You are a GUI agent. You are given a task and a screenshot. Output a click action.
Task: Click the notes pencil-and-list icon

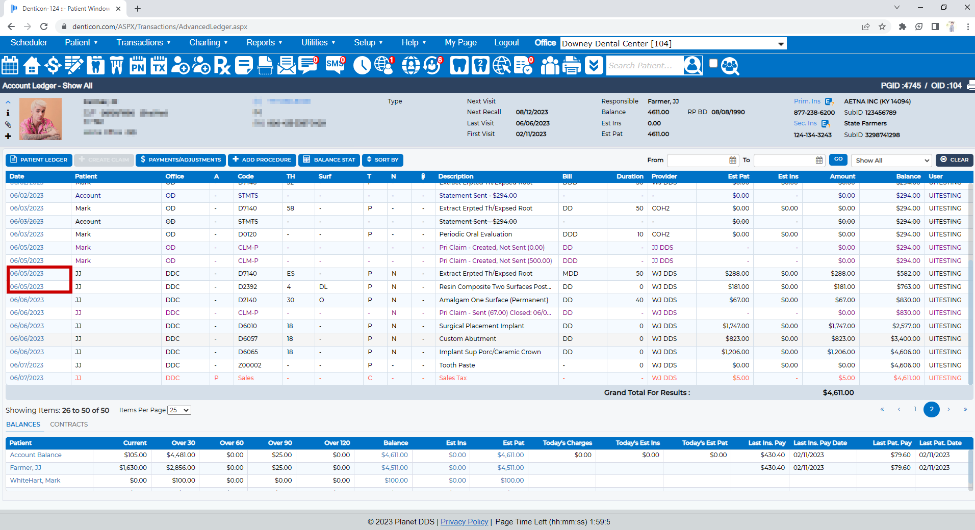click(x=74, y=66)
